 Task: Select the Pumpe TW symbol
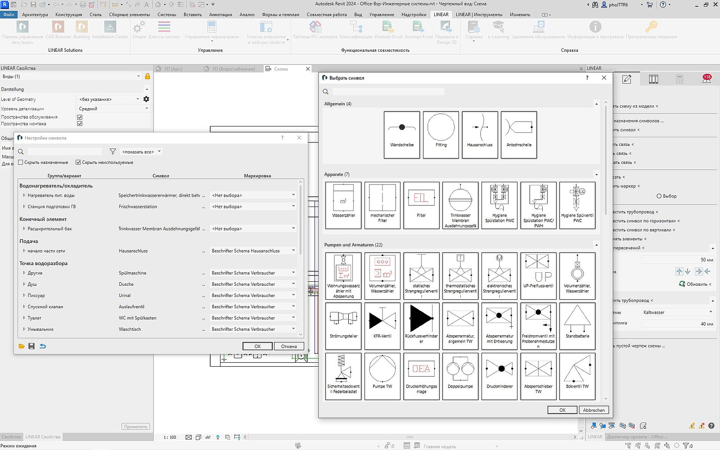(382, 376)
